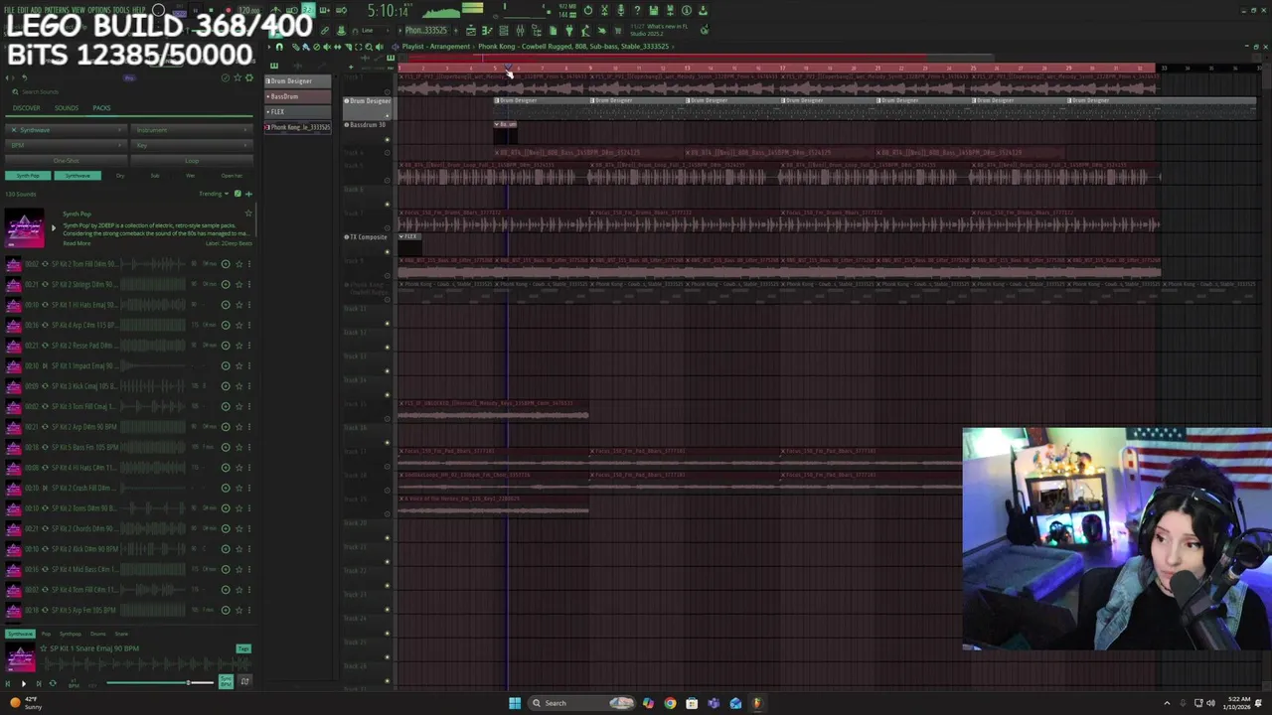Image resolution: width=1272 pixels, height=715 pixels.
Task: Toggle the One-Shot filter
Action: (x=66, y=161)
